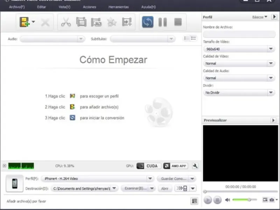Open the Vista(V) menu

64,7
